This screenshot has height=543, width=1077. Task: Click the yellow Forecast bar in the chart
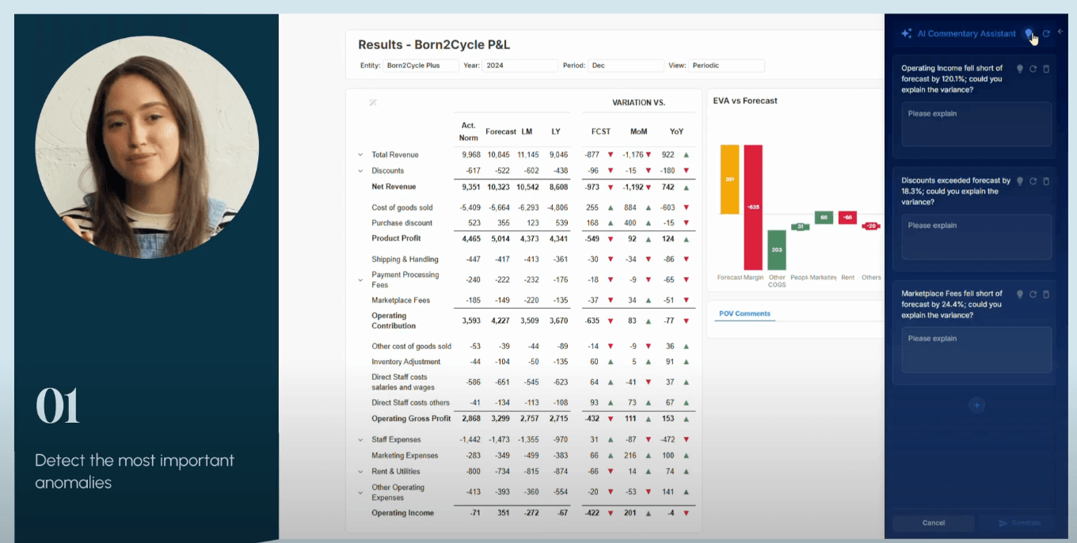tap(729, 180)
